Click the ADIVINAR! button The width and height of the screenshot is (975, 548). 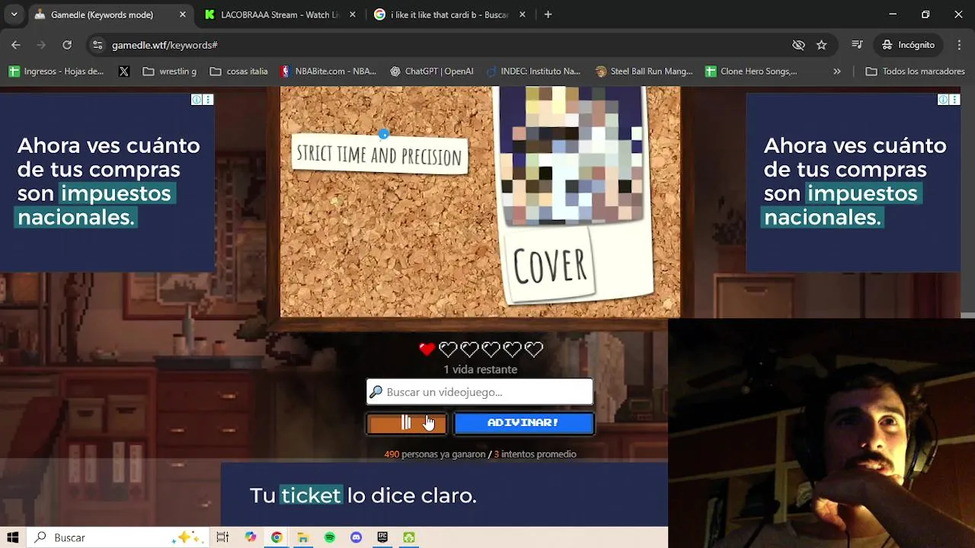point(523,422)
